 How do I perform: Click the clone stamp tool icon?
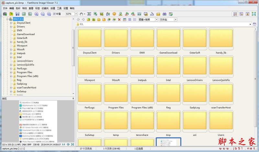tap(120, 14)
